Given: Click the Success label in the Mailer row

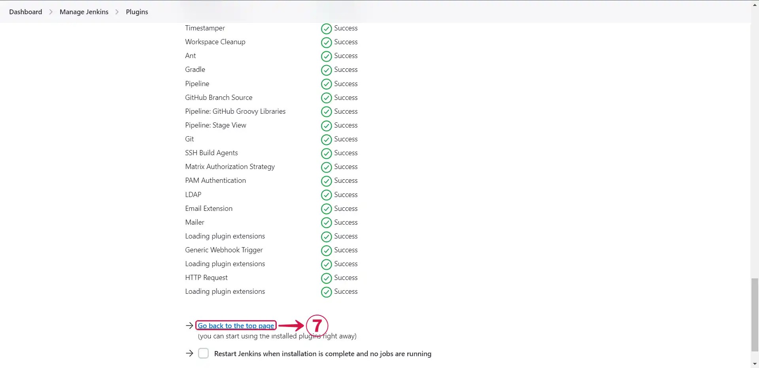Looking at the screenshot, I should click(346, 222).
